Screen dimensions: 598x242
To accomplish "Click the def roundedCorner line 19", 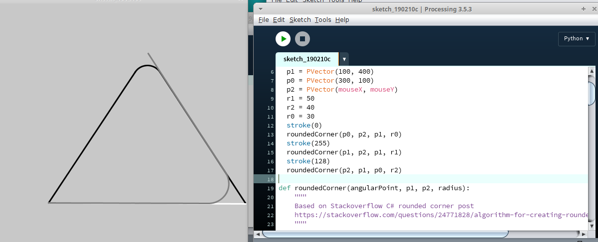I will (x=374, y=188).
